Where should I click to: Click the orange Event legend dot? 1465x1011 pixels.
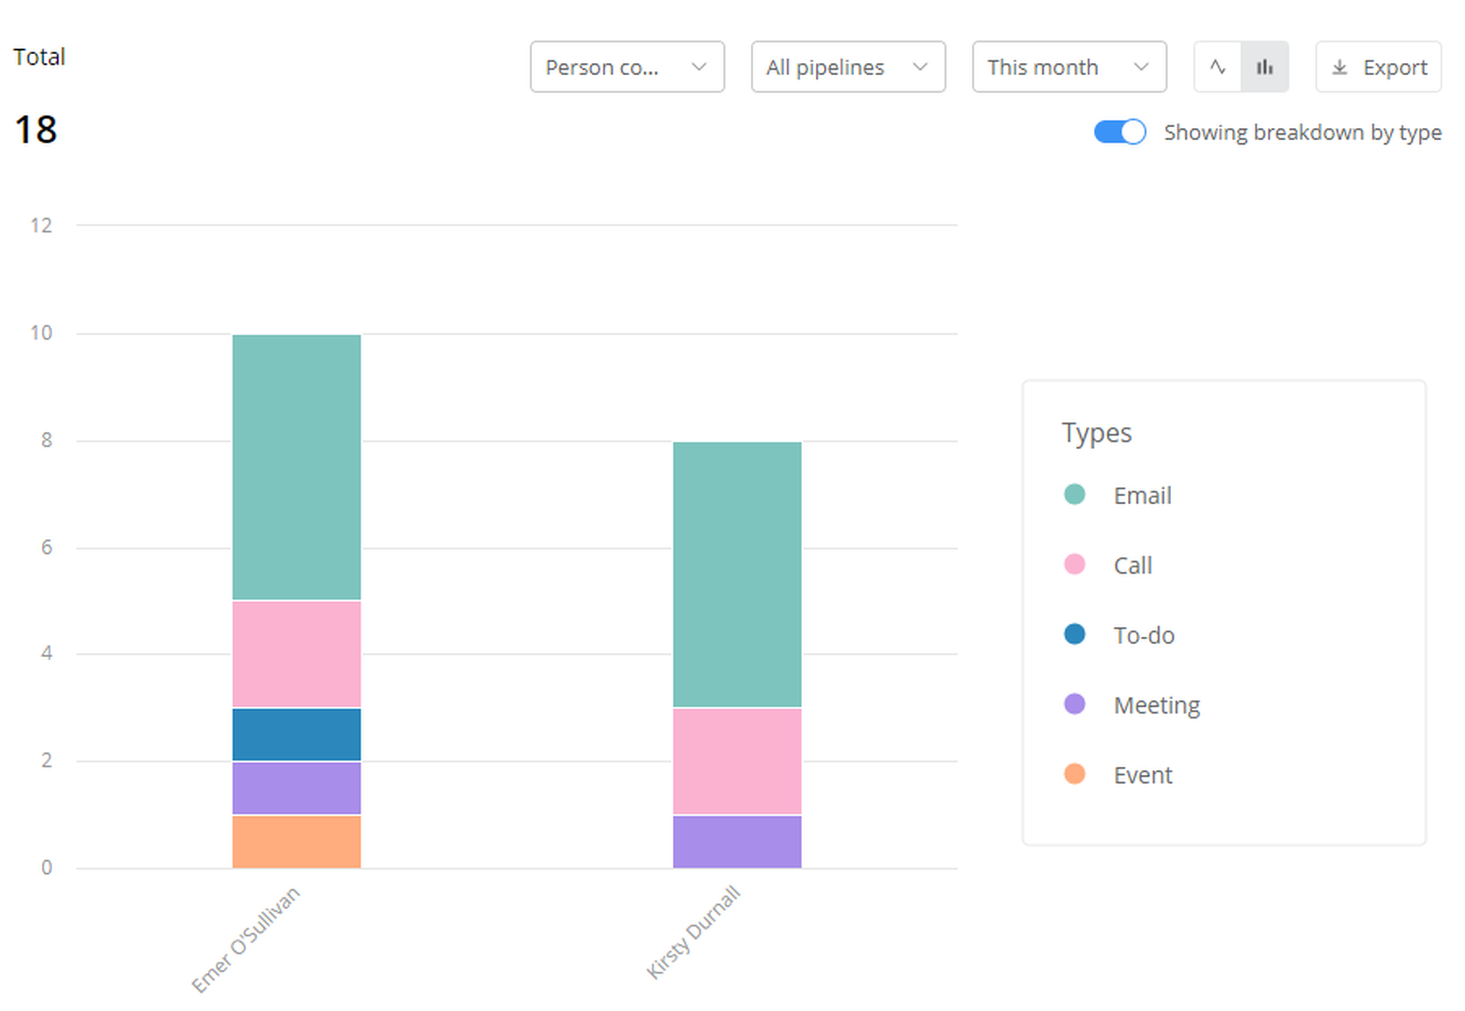click(x=1076, y=774)
